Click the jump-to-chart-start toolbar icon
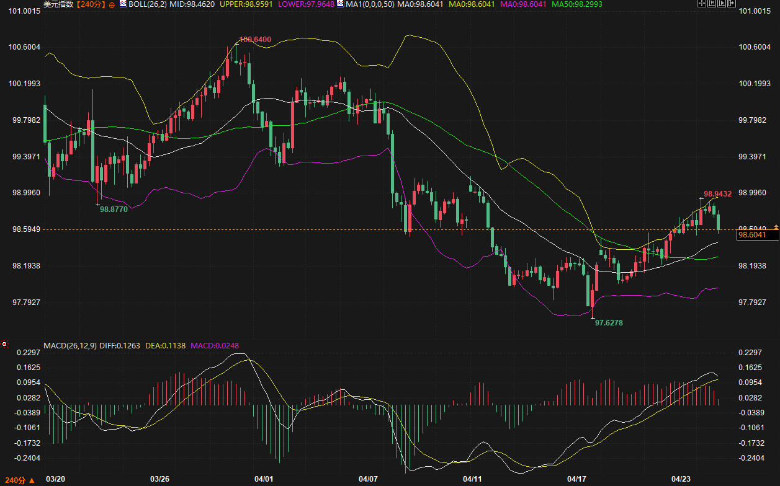This screenshot has width=780, height=486. coord(711,4)
